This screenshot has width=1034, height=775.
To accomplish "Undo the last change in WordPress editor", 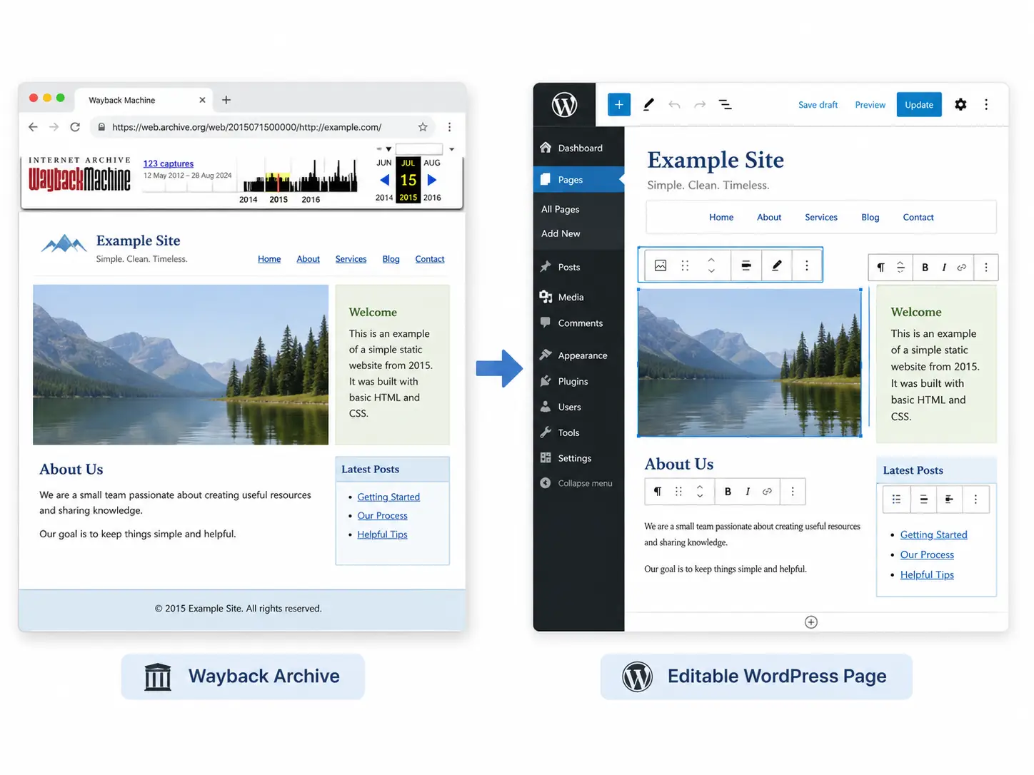I will (x=674, y=104).
